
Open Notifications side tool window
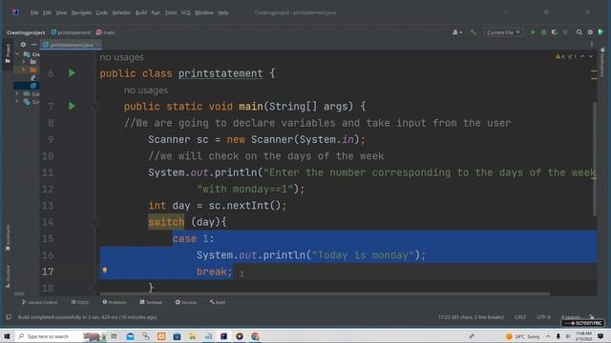pyautogui.click(x=602, y=62)
